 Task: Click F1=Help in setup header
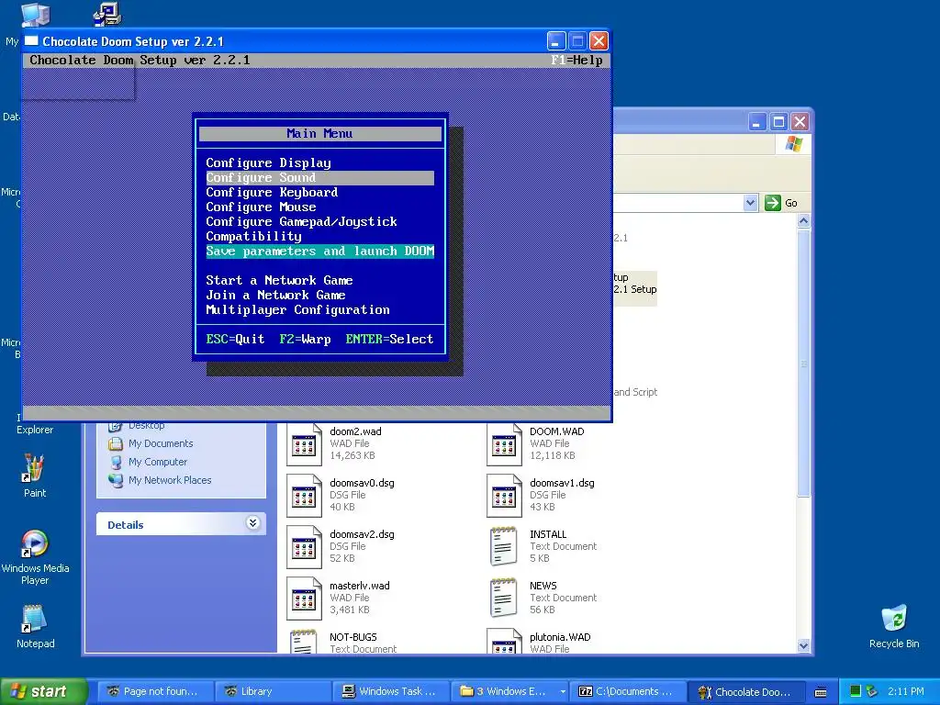(x=576, y=60)
